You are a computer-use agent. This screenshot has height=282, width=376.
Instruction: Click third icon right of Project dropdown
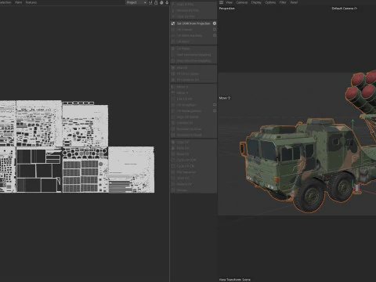click(x=161, y=2)
